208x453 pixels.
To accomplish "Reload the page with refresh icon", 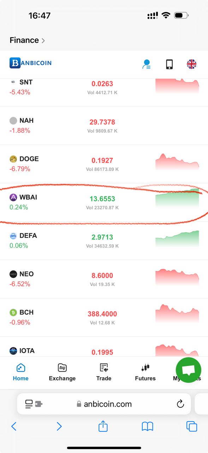I will coord(180,404).
